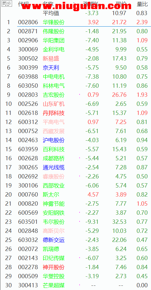Click stock code 600312
151x290 pixels.
(x=28, y=122)
